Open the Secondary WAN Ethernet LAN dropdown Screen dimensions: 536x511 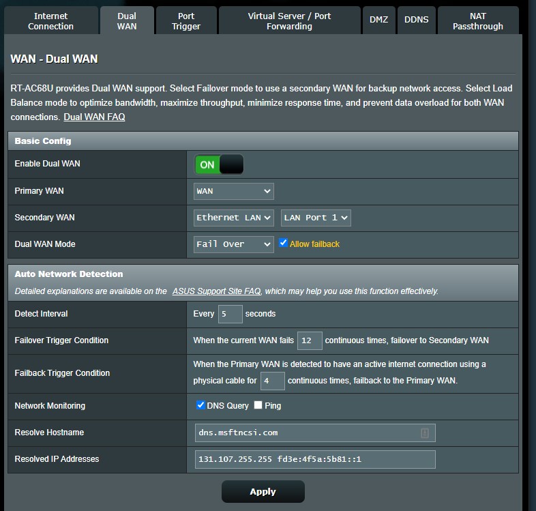point(233,218)
